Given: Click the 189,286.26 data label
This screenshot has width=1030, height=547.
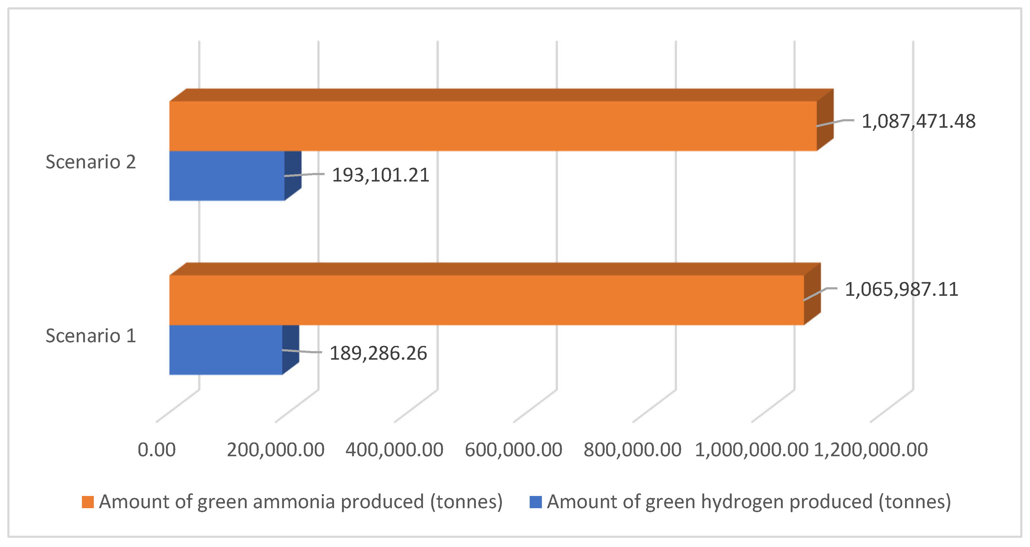Looking at the screenshot, I should point(378,353).
